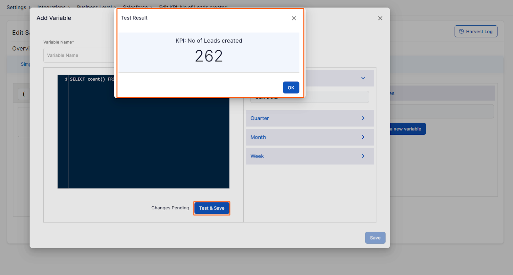Viewport: 513px width, 275px height.
Task: Click the "Variable Name*" field label
Action: [x=59, y=42]
